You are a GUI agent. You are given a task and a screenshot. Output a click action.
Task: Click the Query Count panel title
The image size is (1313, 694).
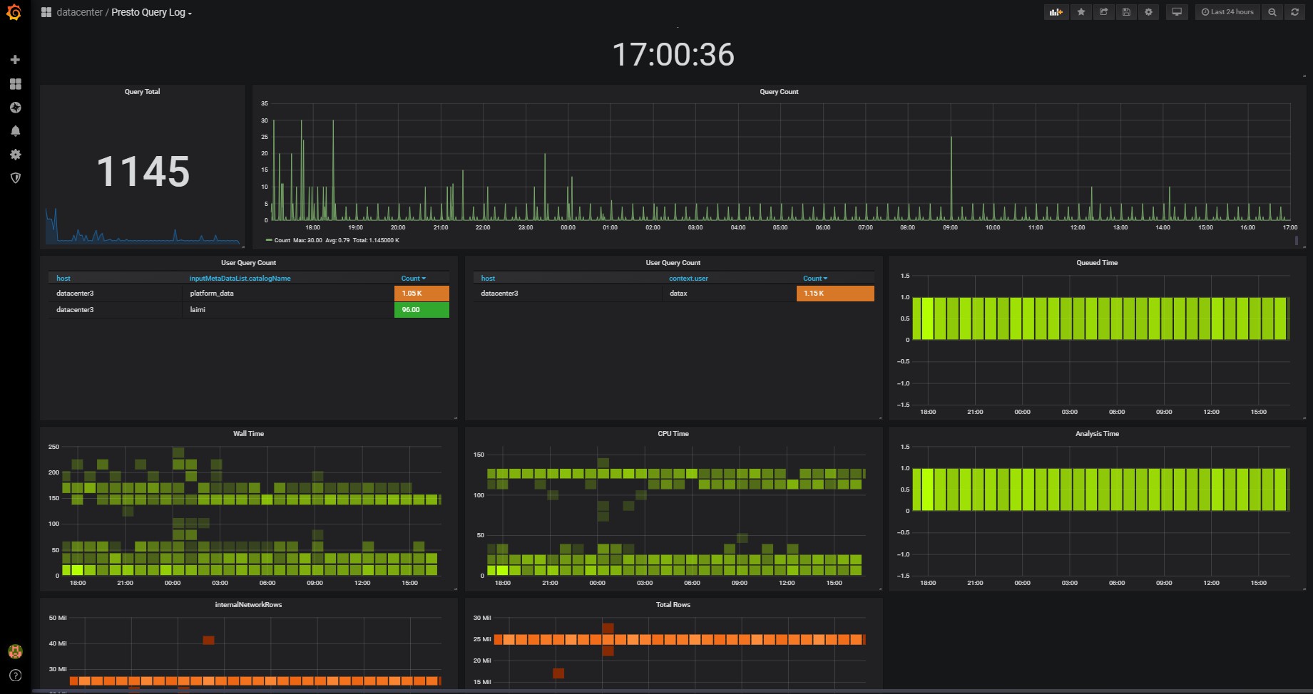pyautogui.click(x=779, y=92)
